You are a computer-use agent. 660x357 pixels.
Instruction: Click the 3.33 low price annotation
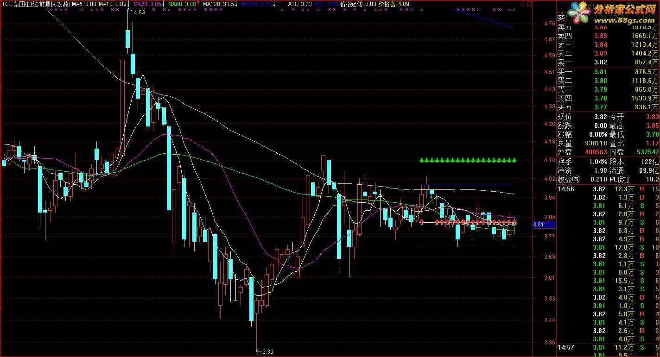(x=267, y=351)
